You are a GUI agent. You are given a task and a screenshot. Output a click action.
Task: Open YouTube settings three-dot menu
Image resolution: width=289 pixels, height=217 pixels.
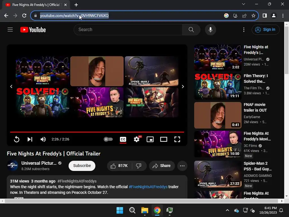(x=244, y=29)
